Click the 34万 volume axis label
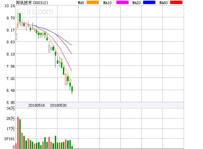This screenshot has width=203, height=149. 10,108
